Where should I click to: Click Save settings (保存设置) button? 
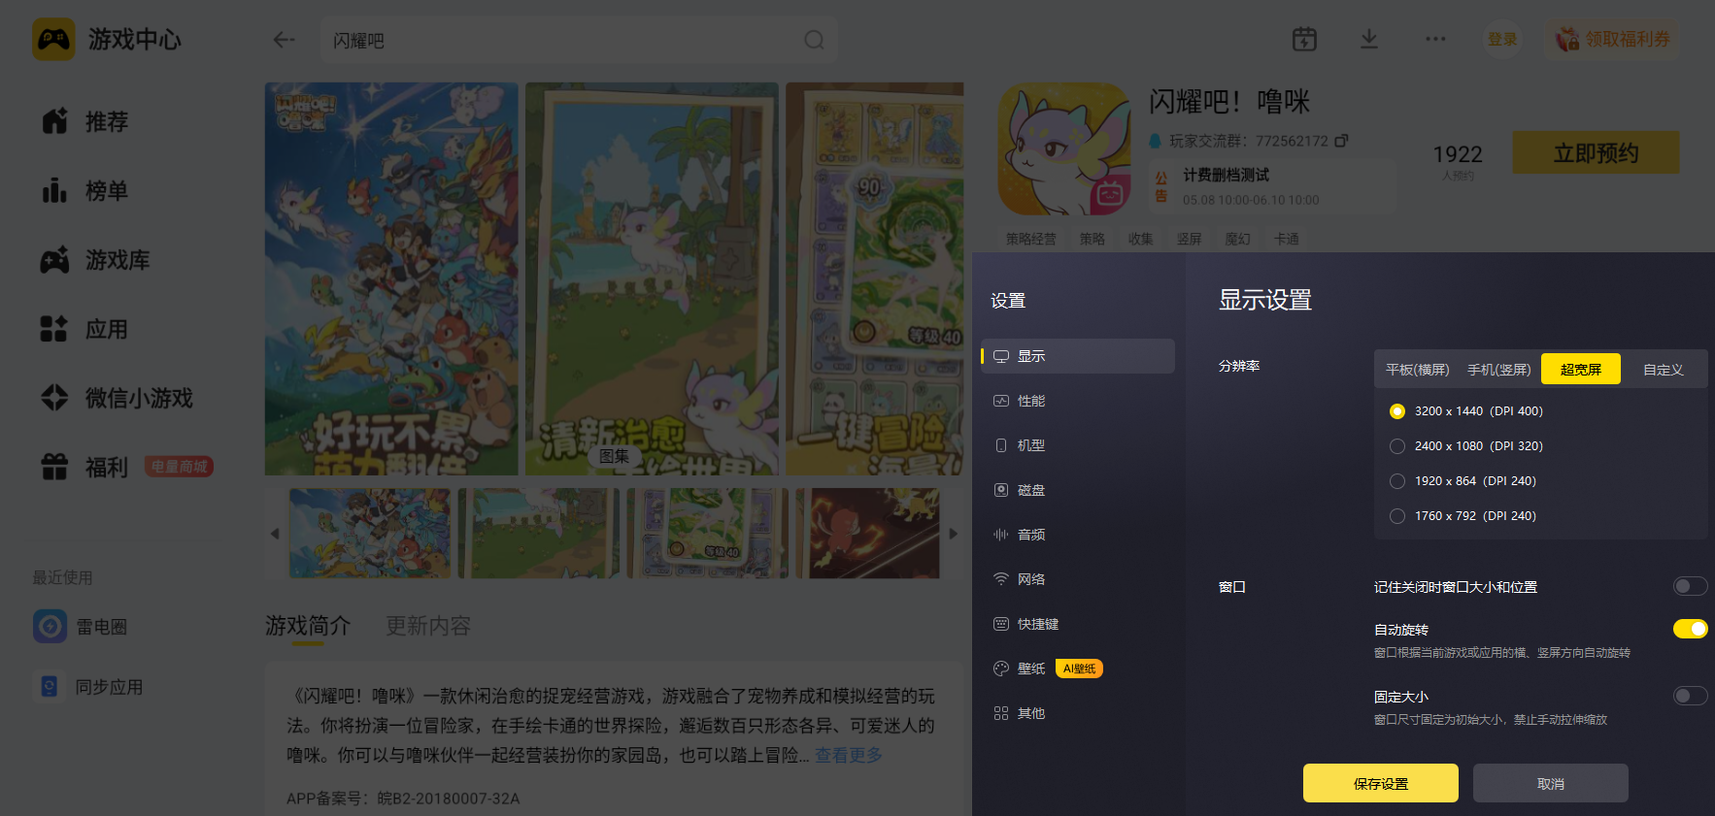(1381, 783)
